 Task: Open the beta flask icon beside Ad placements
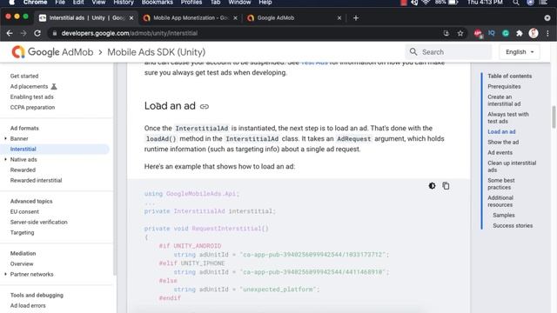[54, 86]
